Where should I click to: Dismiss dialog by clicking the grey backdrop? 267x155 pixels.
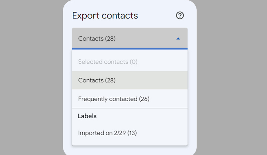pyautogui.click(x=31, y=77)
